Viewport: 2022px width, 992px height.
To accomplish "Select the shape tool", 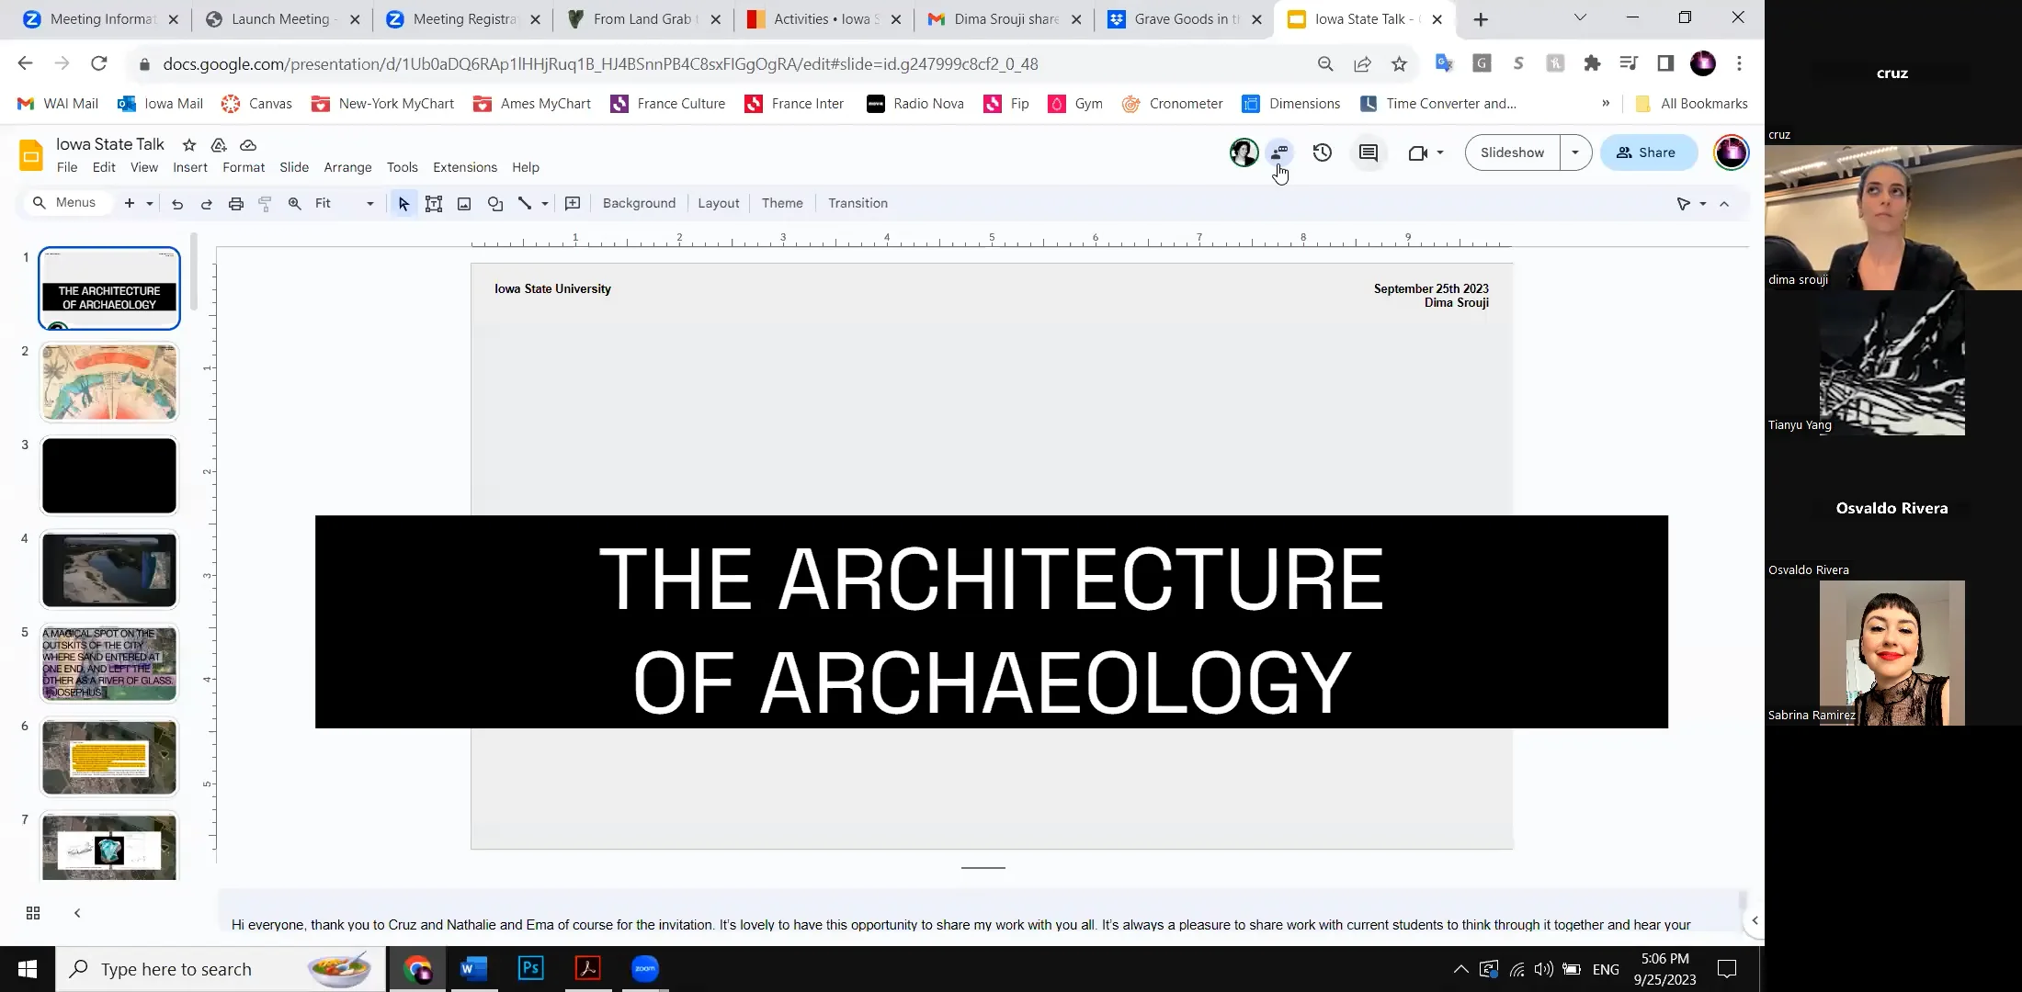I will point(495,203).
